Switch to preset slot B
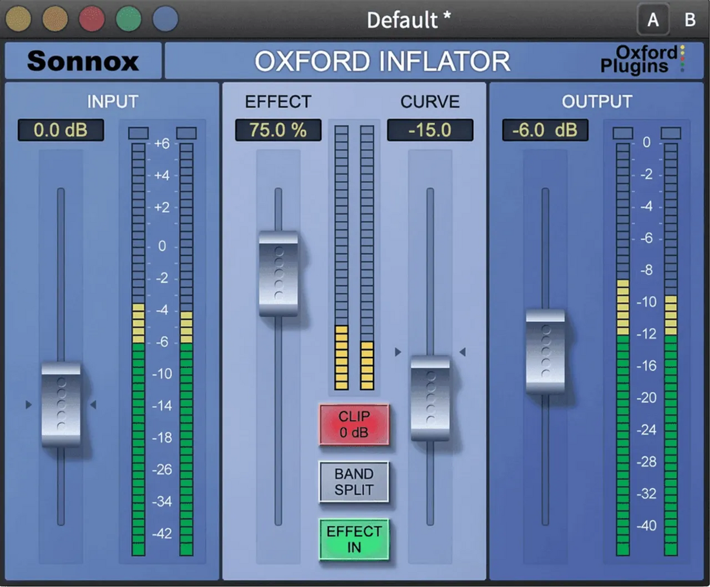 pos(690,20)
